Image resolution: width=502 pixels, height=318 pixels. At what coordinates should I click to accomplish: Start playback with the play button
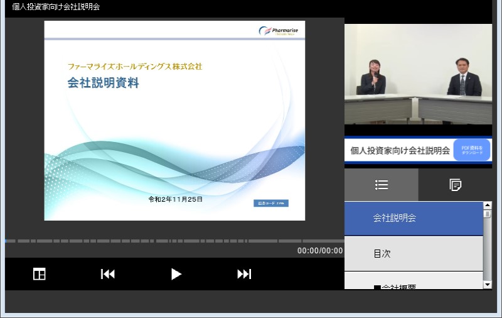176,274
